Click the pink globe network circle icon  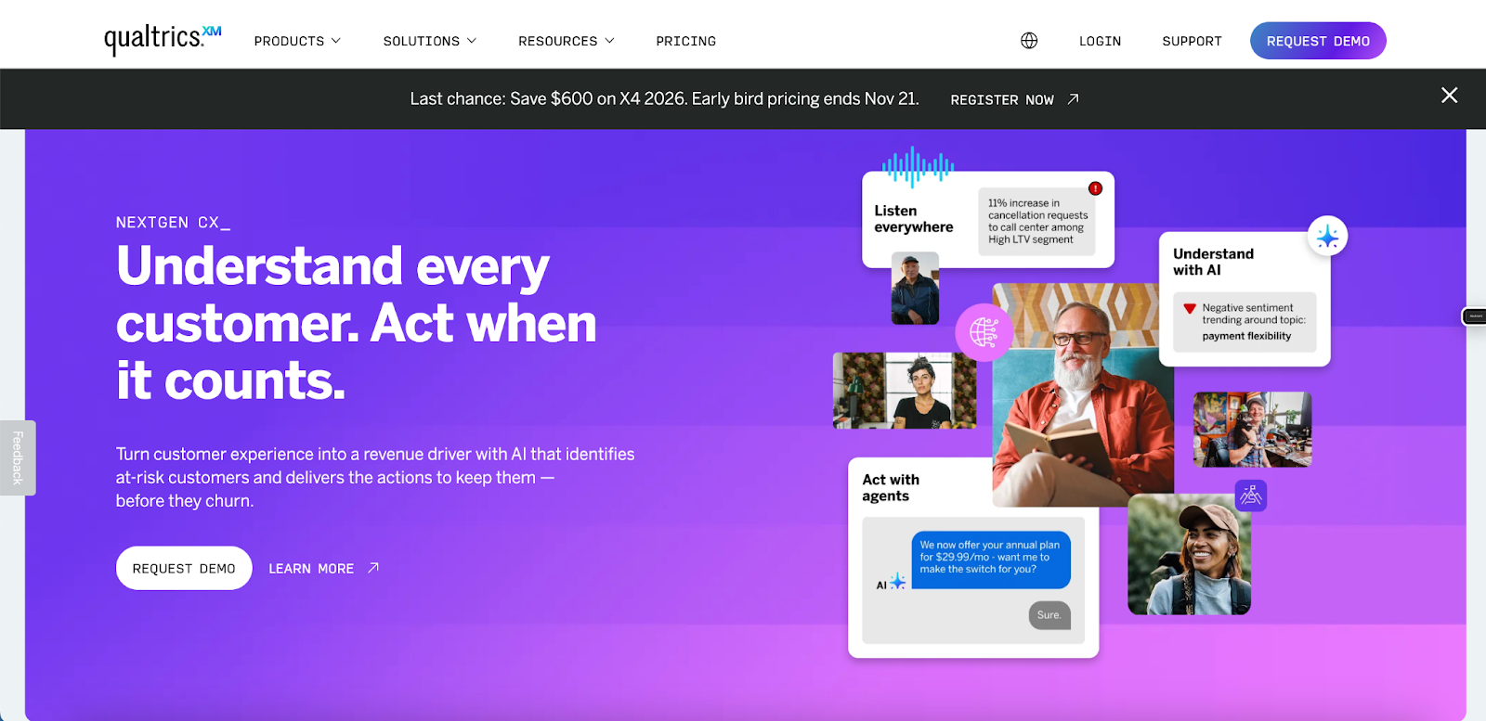(984, 331)
